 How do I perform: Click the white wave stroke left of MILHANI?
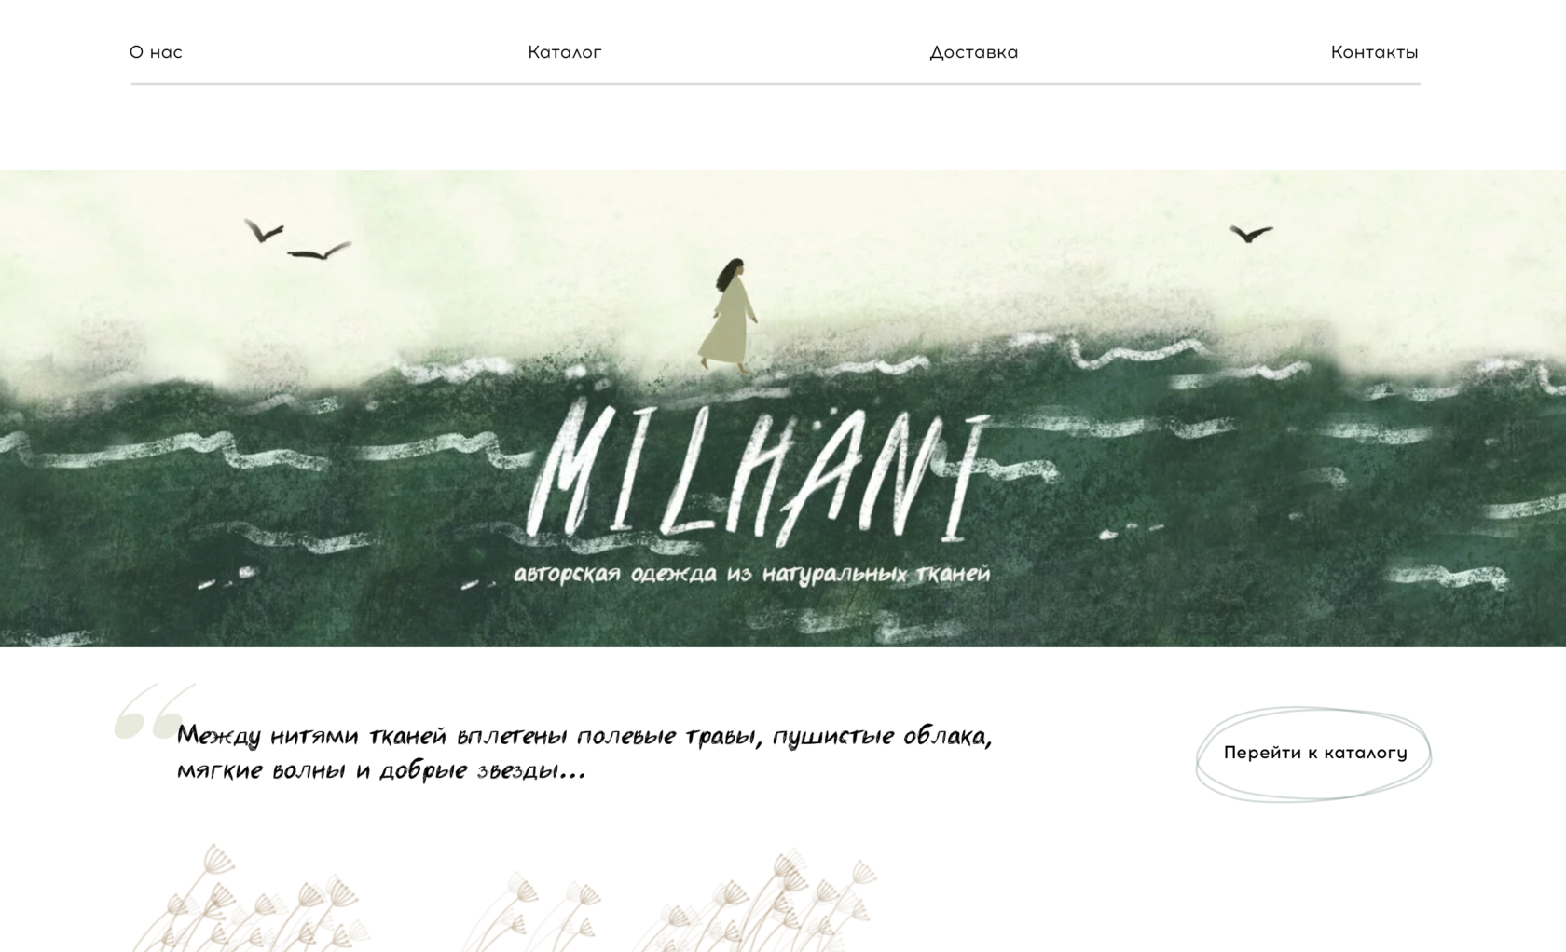(x=433, y=453)
